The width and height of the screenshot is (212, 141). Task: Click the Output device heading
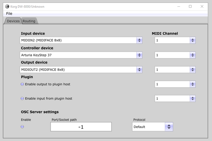[x=34, y=62]
